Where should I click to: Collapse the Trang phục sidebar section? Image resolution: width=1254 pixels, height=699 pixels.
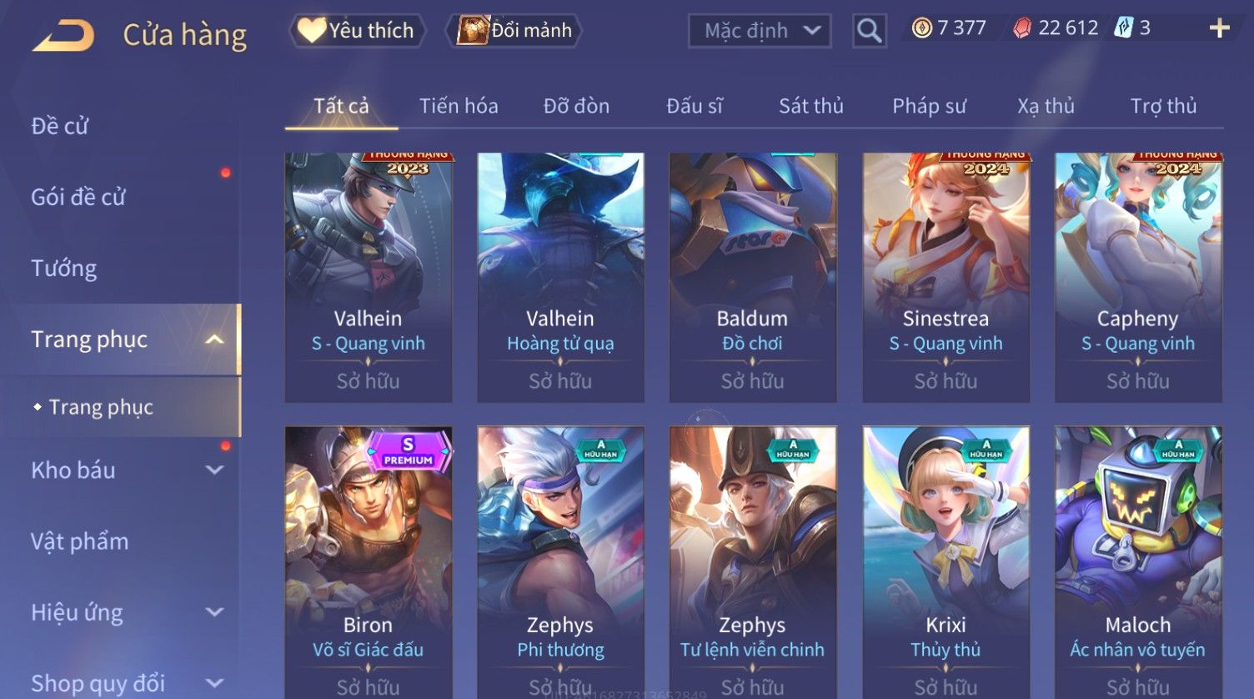pyautogui.click(x=214, y=339)
